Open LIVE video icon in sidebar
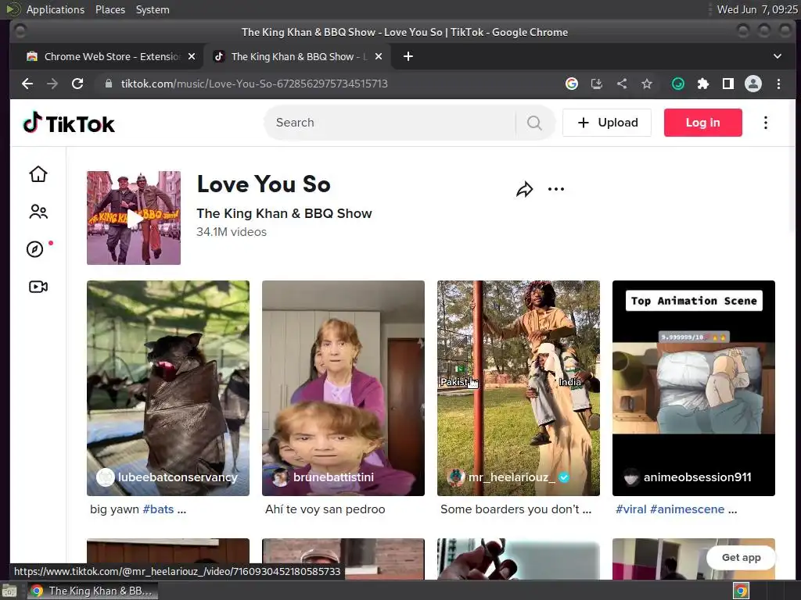 pyautogui.click(x=38, y=287)
